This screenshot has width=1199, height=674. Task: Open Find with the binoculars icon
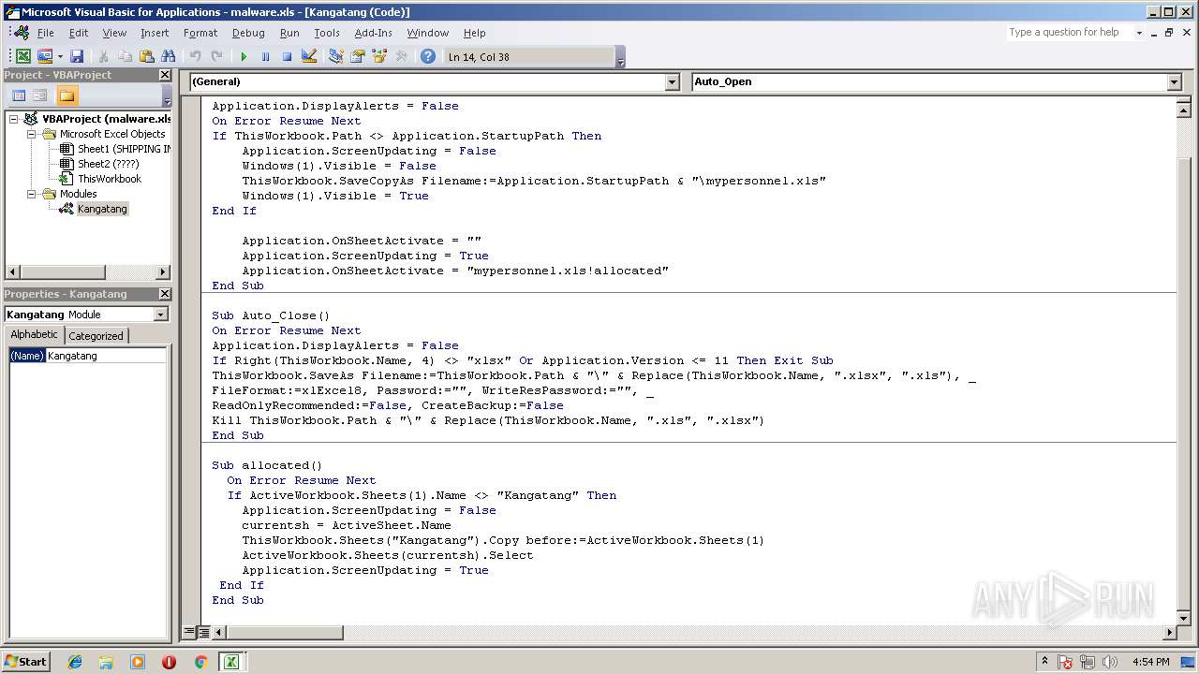pyautogui.click(x=169, y=56)
